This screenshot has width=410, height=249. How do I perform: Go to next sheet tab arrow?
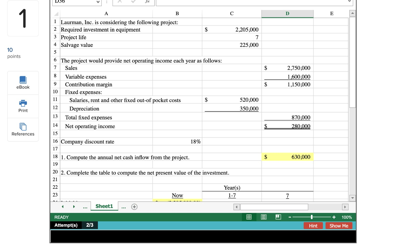(74, 207)
